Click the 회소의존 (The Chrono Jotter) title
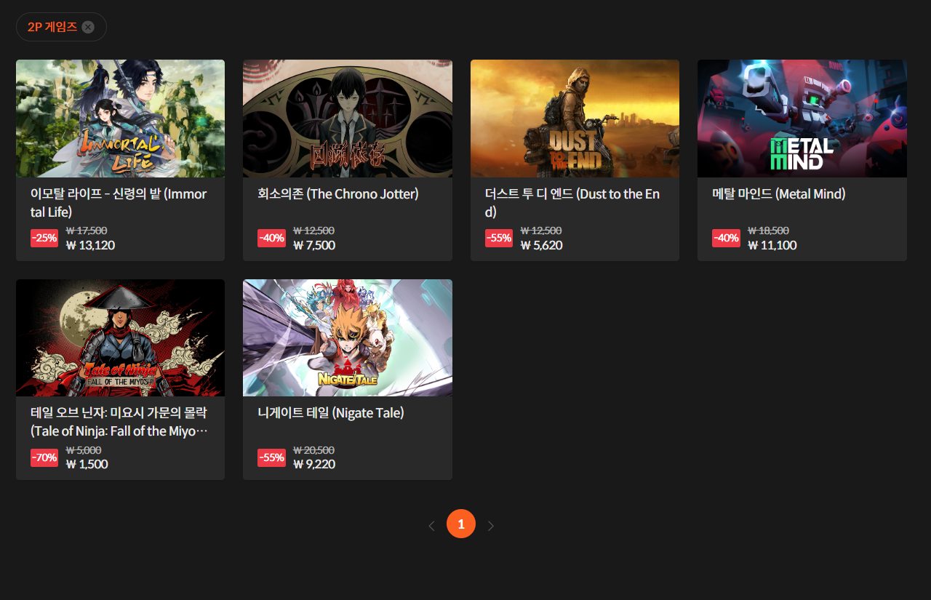 [338, 194]
